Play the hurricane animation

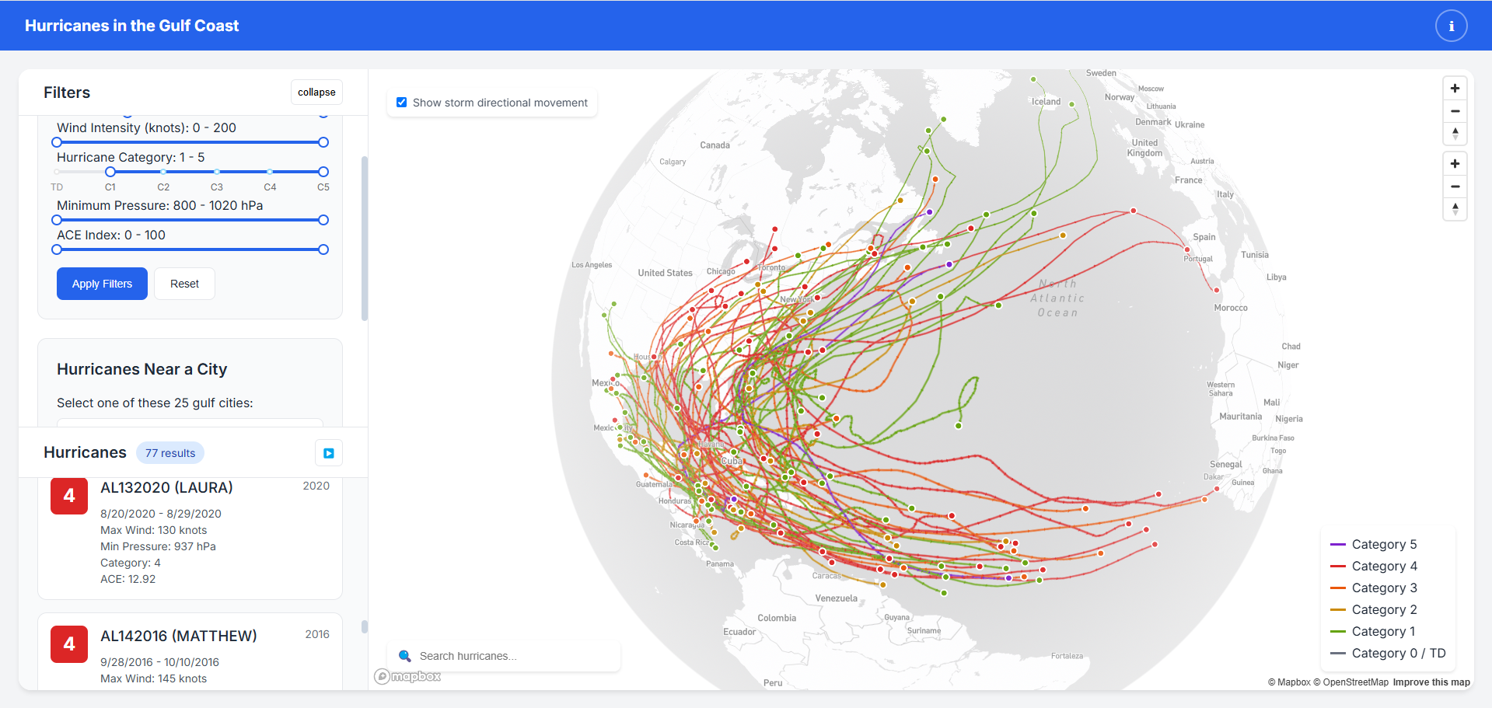tap(328, 452)
